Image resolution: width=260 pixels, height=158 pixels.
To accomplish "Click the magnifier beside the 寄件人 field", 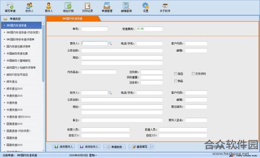I will click(110, 43).
